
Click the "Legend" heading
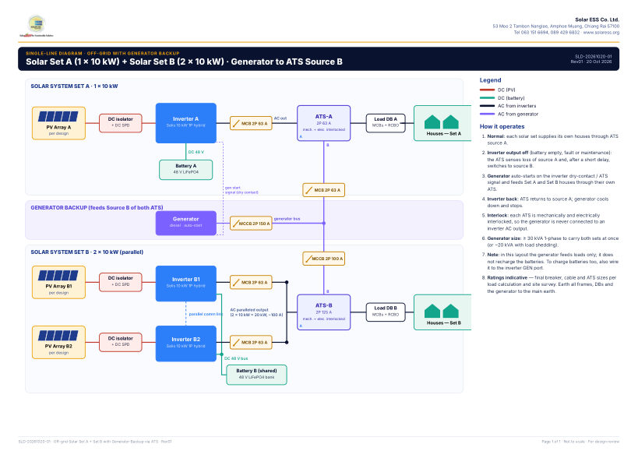[x=490, y=80]
